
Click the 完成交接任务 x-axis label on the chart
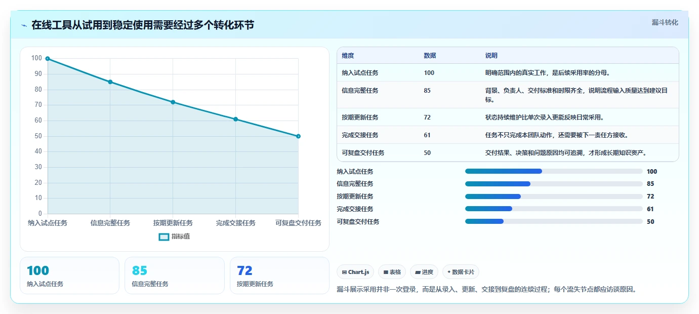click(235, 223)
